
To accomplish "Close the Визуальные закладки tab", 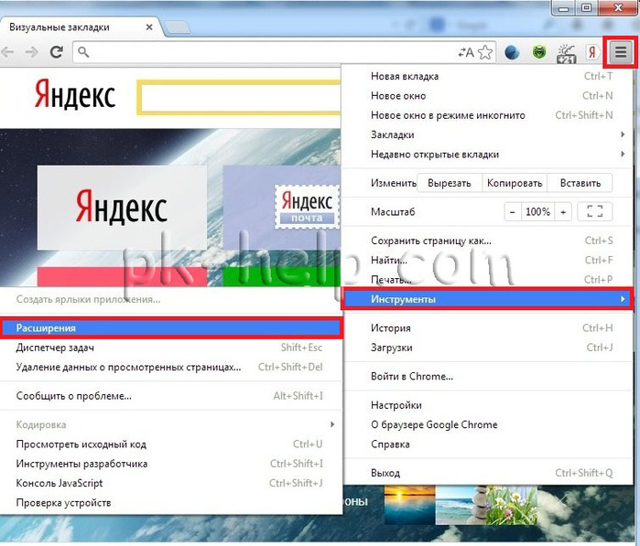I will (149, 27).
